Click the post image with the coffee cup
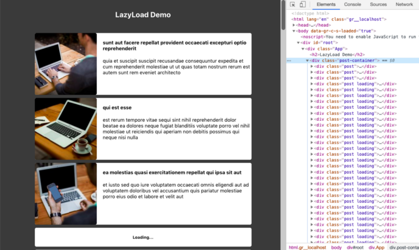This screenshot has height=250, width=419. point(65,129)
